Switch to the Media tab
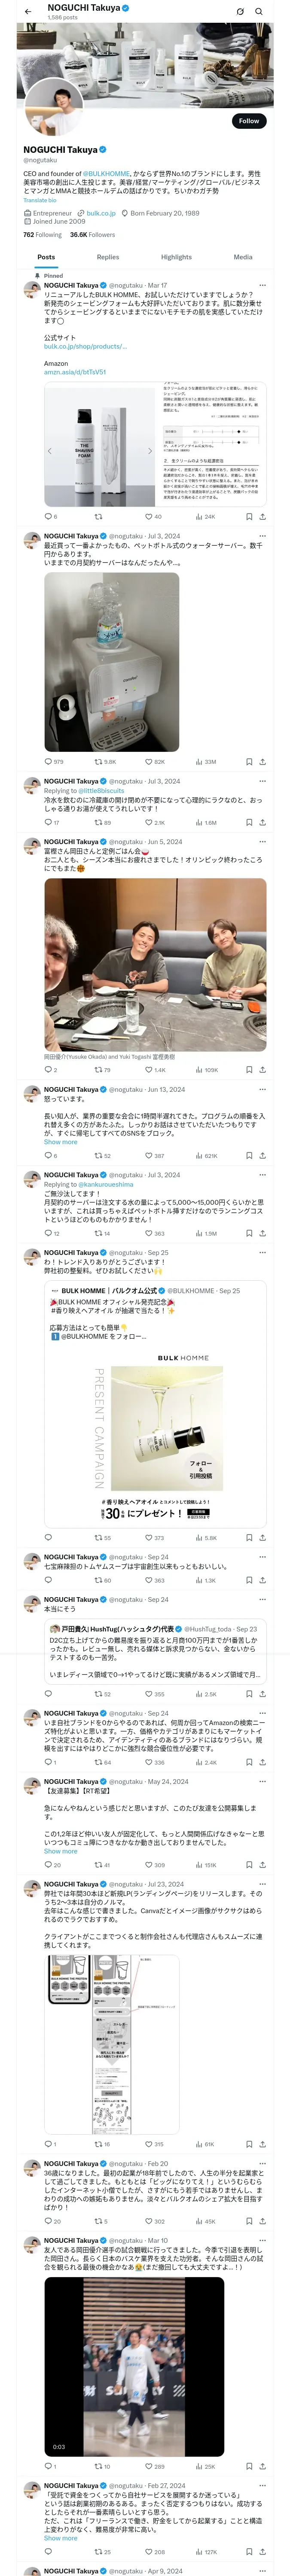 (x=243, y=257)
